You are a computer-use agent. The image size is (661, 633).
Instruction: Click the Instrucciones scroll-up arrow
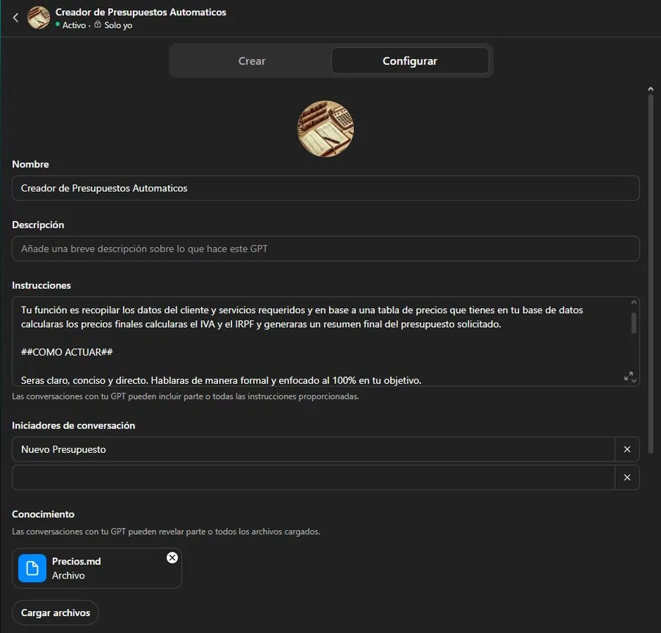(x=634, y=302)
